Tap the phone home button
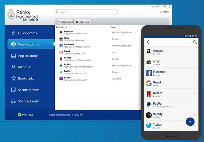The image size is (204, 142). pos(171,135)
